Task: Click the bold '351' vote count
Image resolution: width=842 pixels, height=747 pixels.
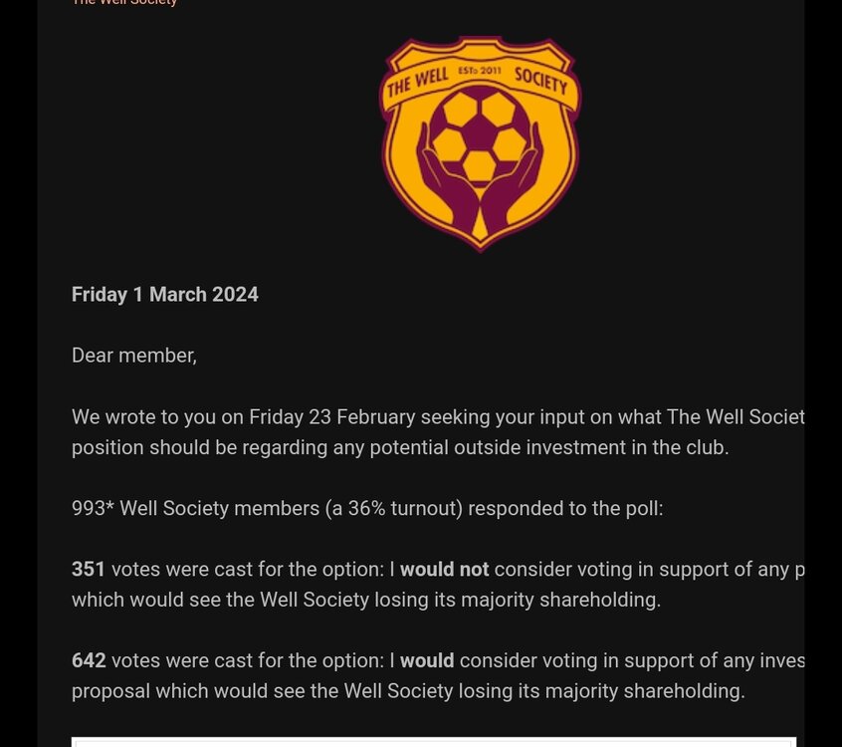Action: click(x=88, y=569)
